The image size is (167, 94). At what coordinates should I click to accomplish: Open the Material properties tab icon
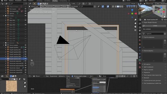click(x=140, y=63)
